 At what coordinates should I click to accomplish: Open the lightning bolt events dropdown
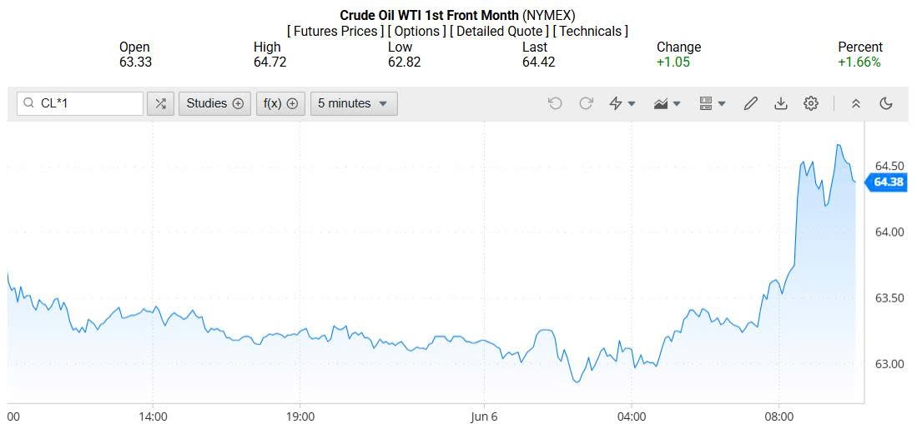tap(622, 103)
